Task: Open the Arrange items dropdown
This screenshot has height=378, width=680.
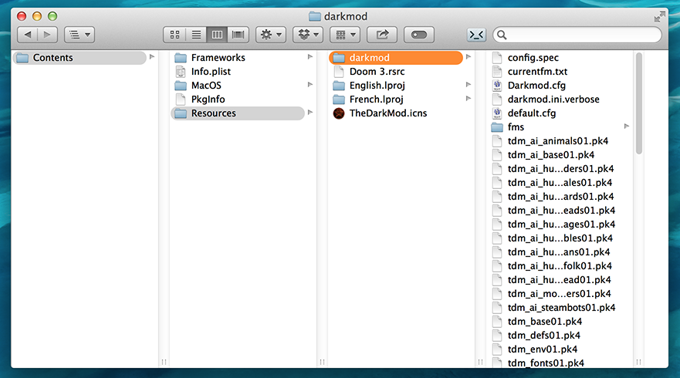Action: tap(345, 35)
